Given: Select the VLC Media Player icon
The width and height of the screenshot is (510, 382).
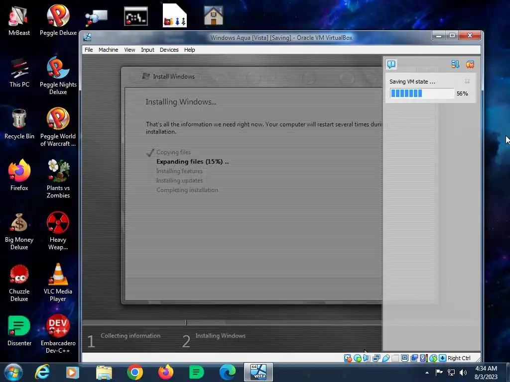Looking at the screenshot, I should coord(58,282).
